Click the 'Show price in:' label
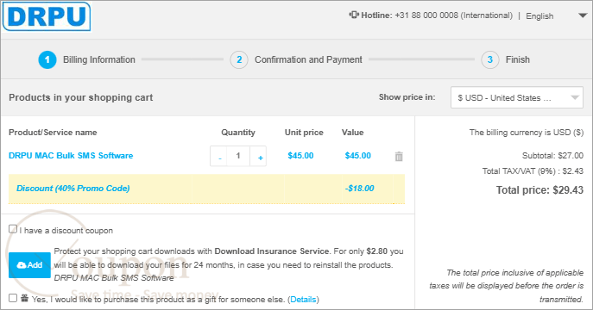The width and height of the screenshot is (593, 310). pyautogui.click(x=407, y=97)
